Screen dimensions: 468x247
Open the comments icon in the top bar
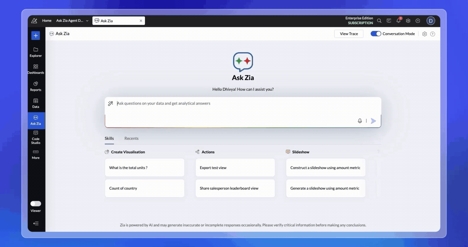[x=389, y=21]
